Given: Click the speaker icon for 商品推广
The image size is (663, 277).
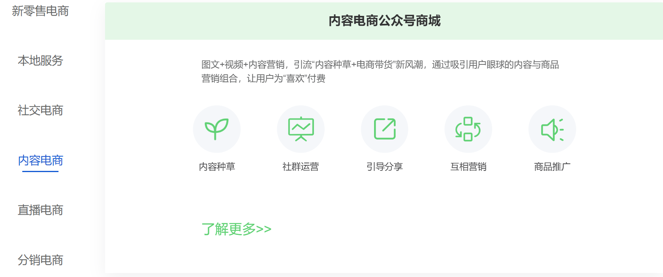Looking at the screenshot, I should 552,130.
